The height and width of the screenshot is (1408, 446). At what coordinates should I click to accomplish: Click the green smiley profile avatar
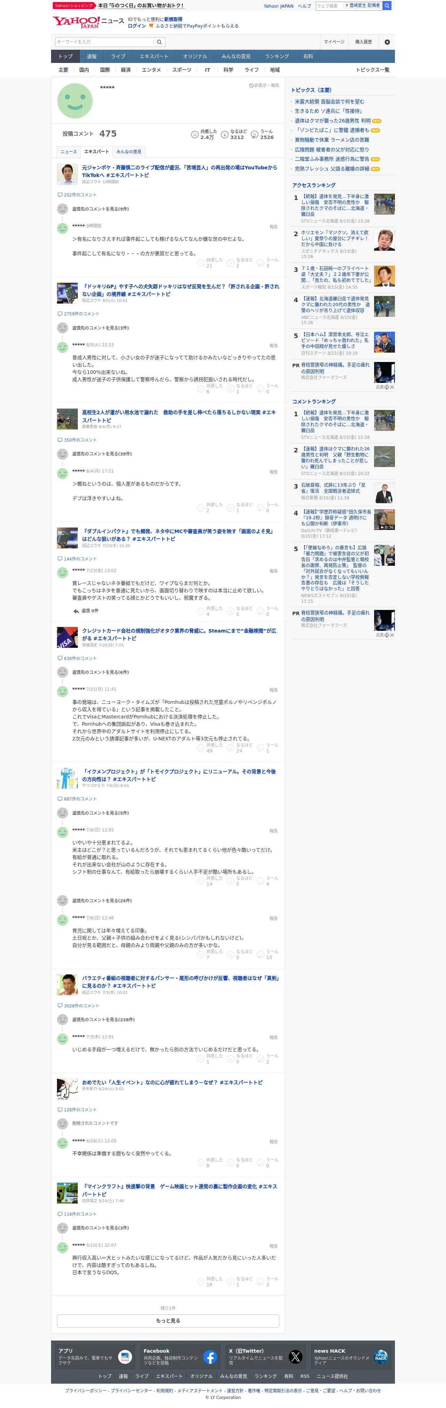coord(75,100)
